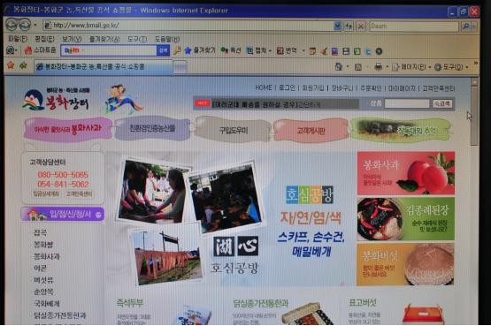Expand the address bar URL dropdown arrow

(x=337, y=26)
